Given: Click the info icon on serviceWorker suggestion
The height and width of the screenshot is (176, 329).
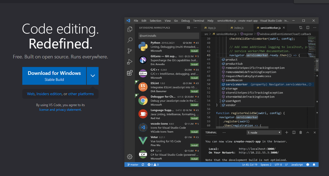Looking at the screenshot, I should pos(310,84).
